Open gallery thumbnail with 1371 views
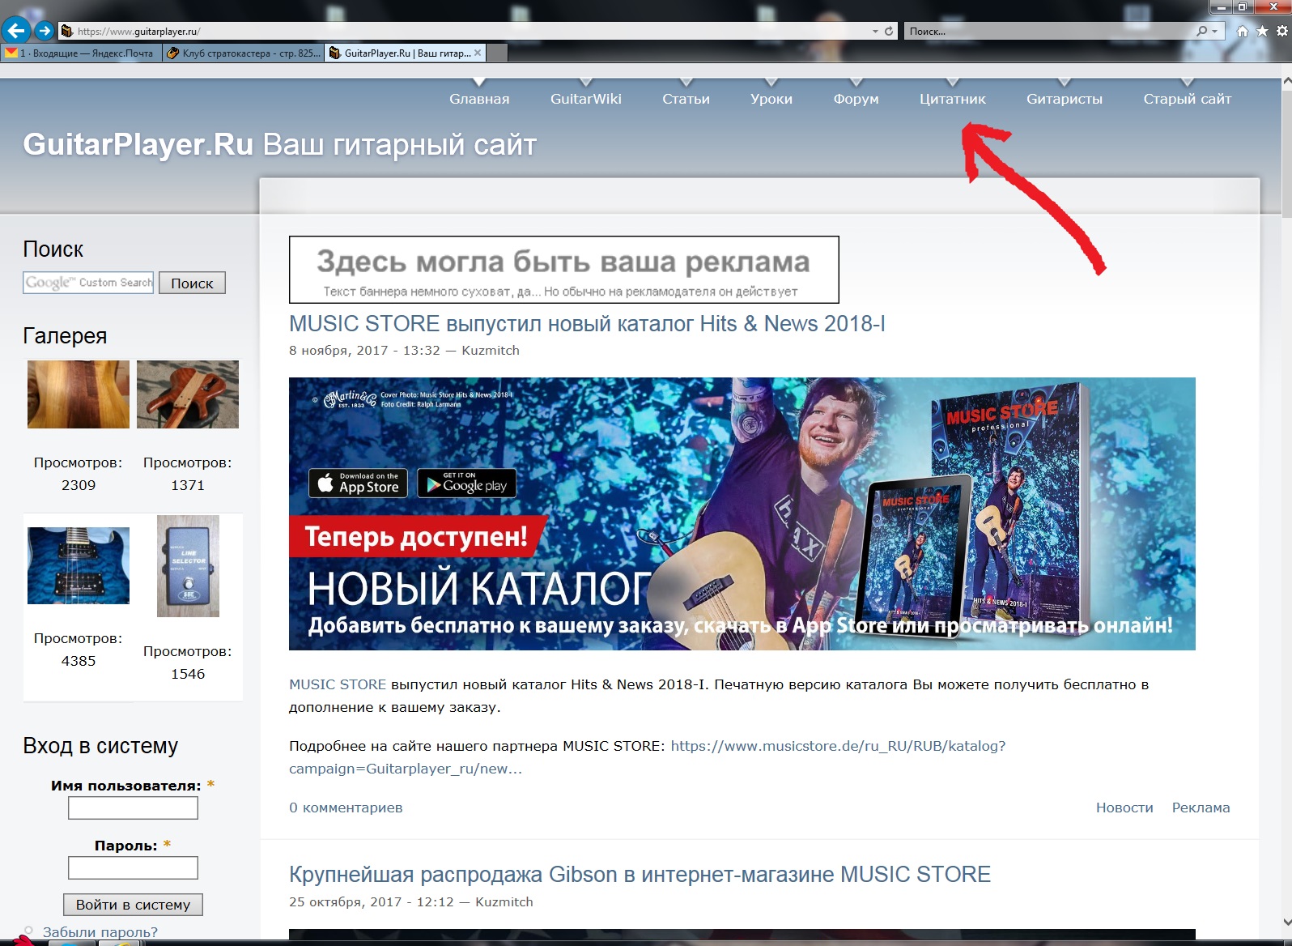The image size is (1292, 946). click(x=188, y=394)
